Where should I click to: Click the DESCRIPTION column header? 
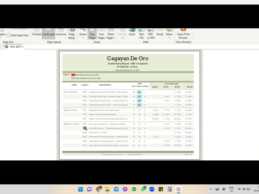click(x=105, y=85)
